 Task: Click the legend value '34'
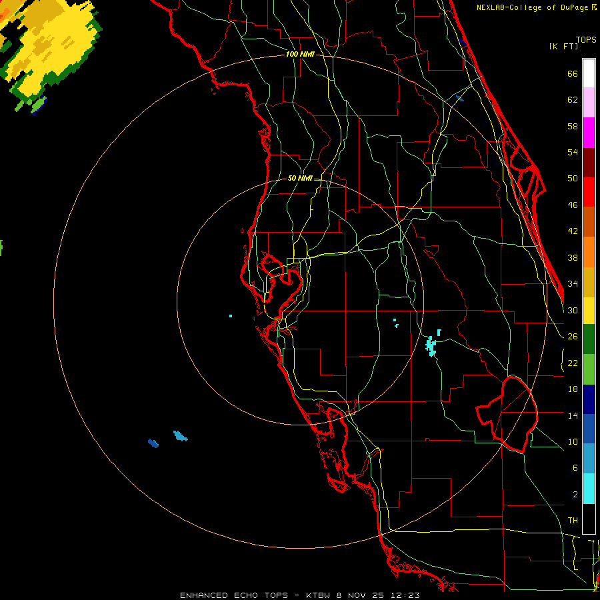(573, 284)
